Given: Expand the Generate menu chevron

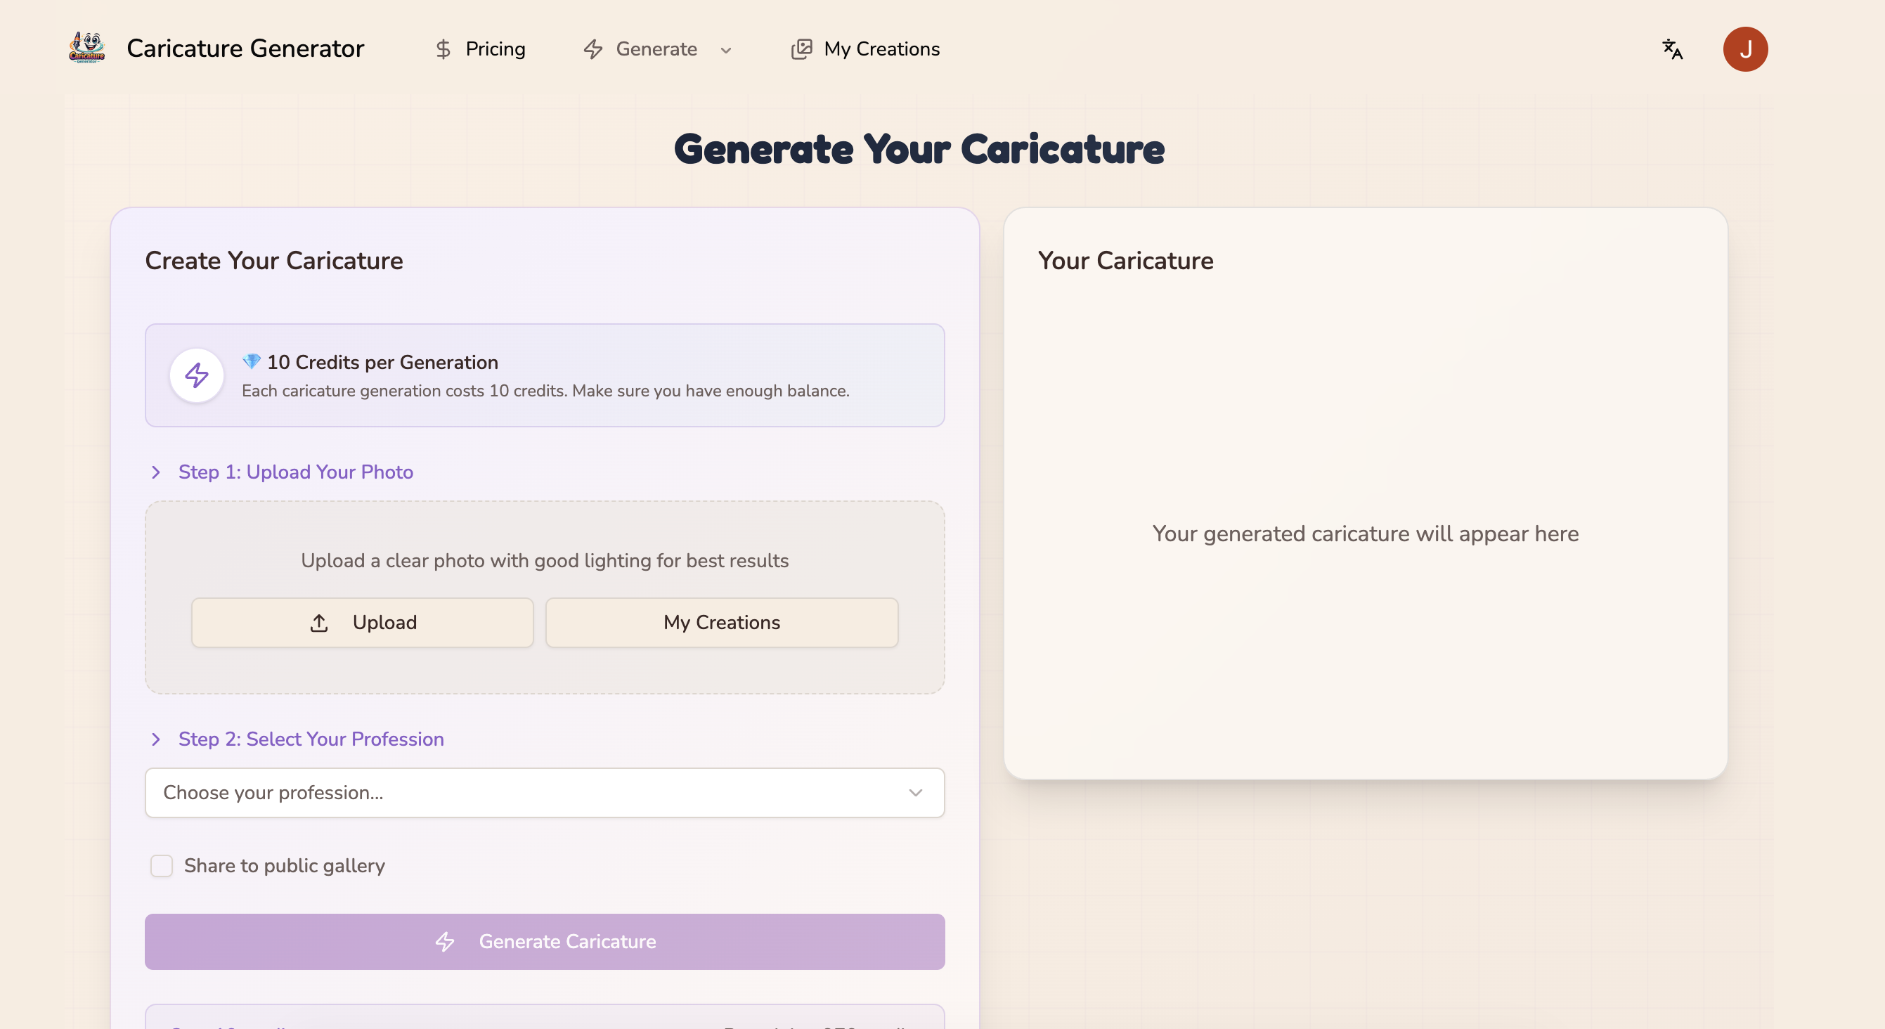Looking at the screenshot, I should pos(726,51).
